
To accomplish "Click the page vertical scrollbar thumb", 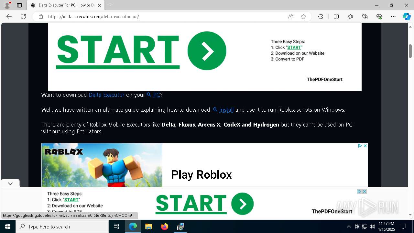I will [410, 51].
